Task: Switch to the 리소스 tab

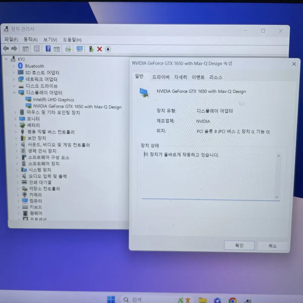Action: [x=216, y=77]
